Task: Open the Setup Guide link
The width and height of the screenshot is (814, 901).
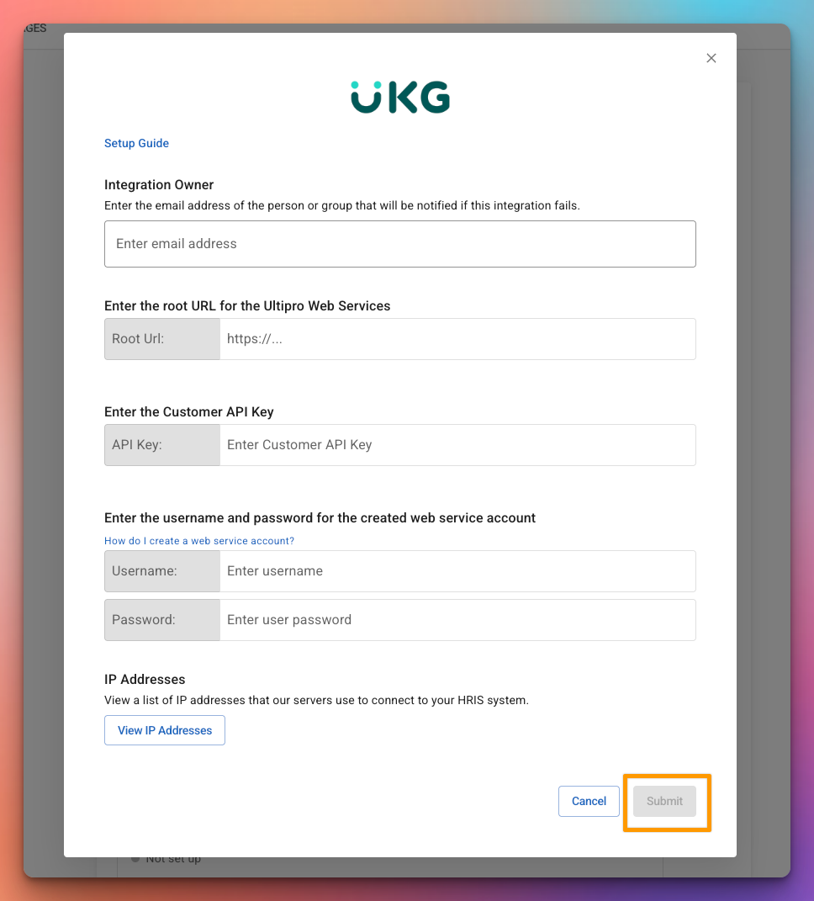Action: (136, 143)
